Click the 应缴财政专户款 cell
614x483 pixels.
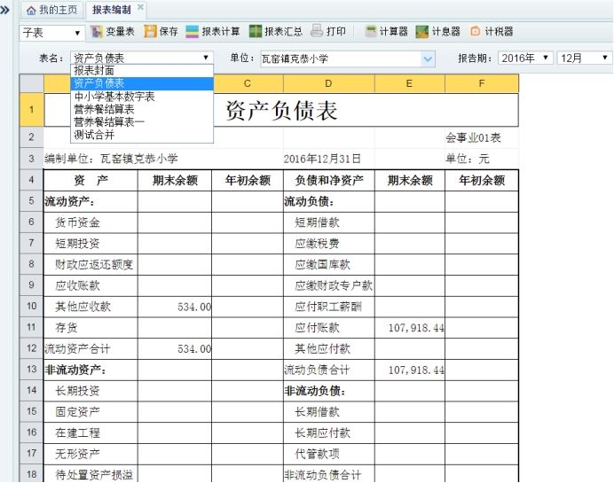coord(328,286)
